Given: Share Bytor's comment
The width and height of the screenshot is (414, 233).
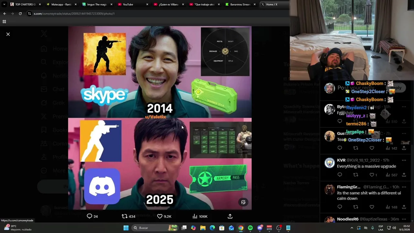Looking at the screenshot, I should (404, 121).
